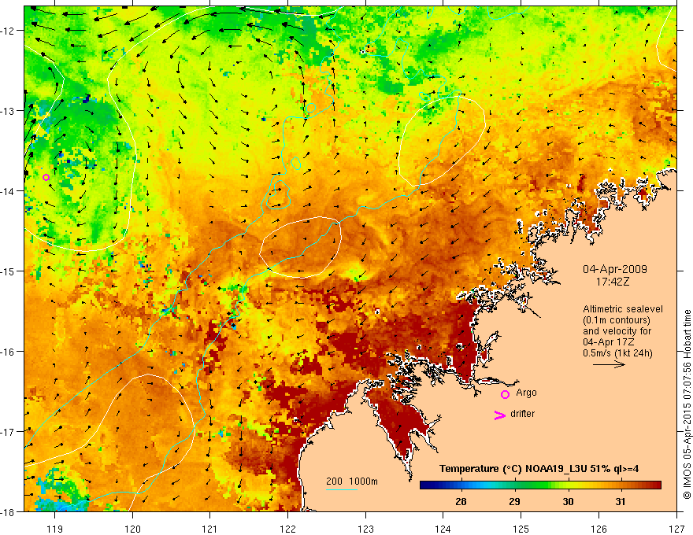
Task: Click the date label 04-Apr-2009
Action: 615,269
